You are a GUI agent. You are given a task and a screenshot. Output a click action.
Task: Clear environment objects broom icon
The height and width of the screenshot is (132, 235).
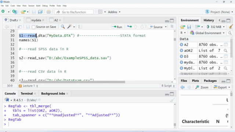[231, 27]
